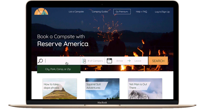Pick the Leave date field
205x109 pixels.
pyautogui.click(x=138, y=61)
